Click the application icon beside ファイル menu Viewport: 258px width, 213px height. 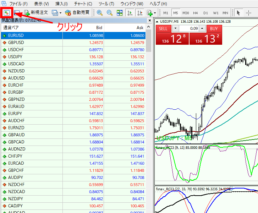tap(4, 4)
